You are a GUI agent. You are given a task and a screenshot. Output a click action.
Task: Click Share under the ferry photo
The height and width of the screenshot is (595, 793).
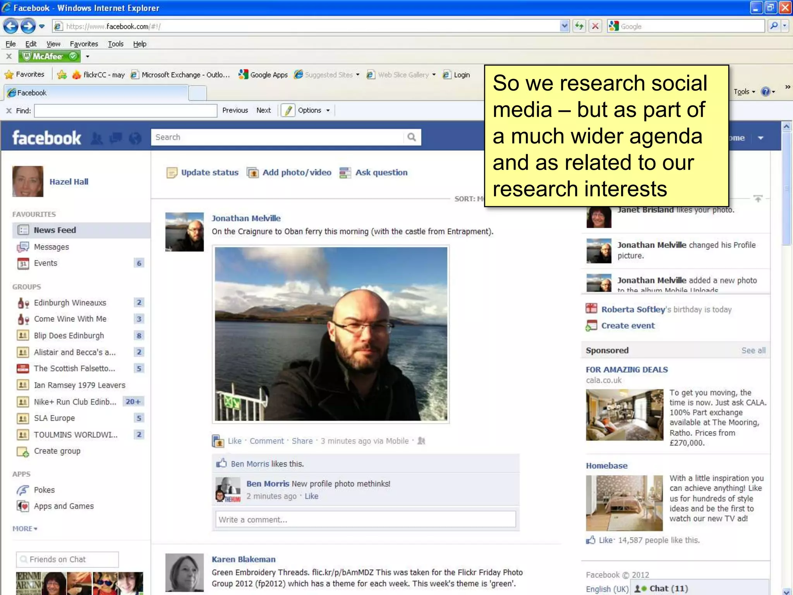[x=302, y=441]
